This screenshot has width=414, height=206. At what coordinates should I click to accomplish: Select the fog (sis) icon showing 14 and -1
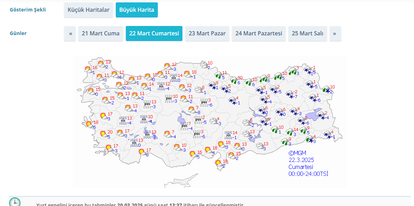pos(228,135)
